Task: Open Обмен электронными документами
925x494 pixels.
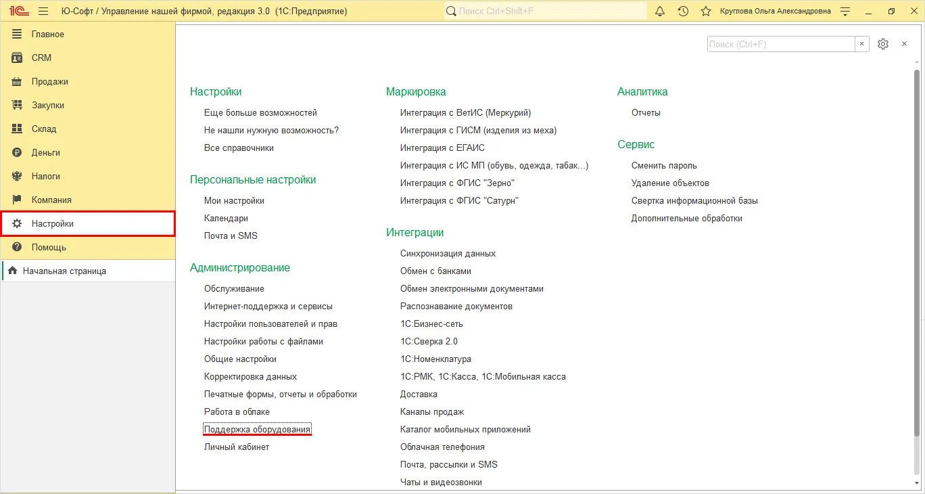Action: pos(472,288)
